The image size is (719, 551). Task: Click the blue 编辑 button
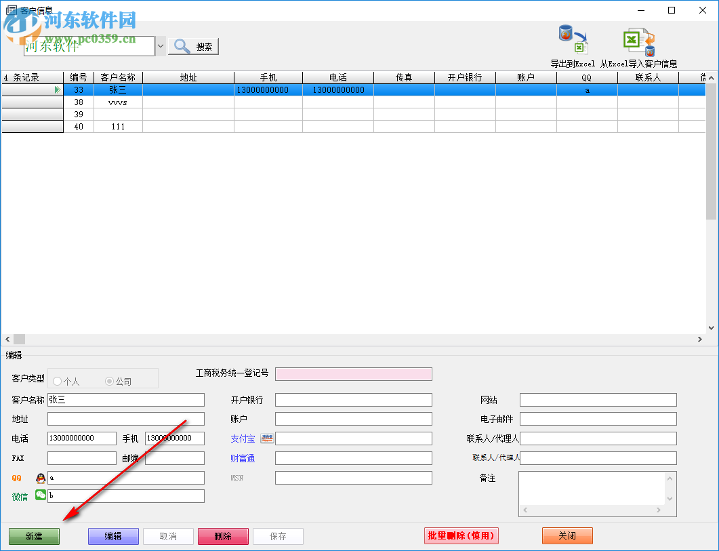click(x=113, y=536)
